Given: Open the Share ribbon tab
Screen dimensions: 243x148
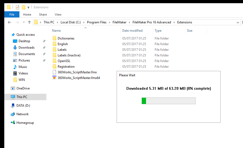Looking at the screenshot, I should coord(43,15).
